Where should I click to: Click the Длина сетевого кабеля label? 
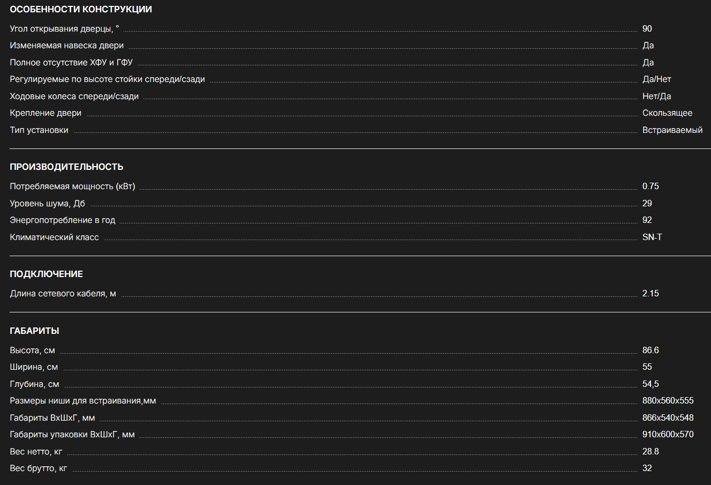click(63, 294)
